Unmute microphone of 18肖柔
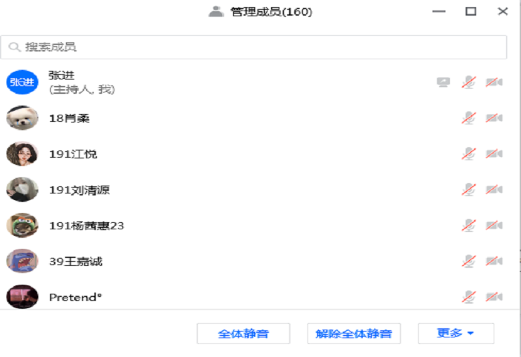This screenshot has height=357, width=521. 469,118
